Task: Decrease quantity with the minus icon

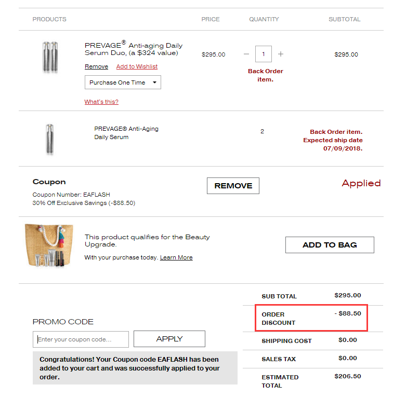Action: pyautogui.click(x=246, y=54)
